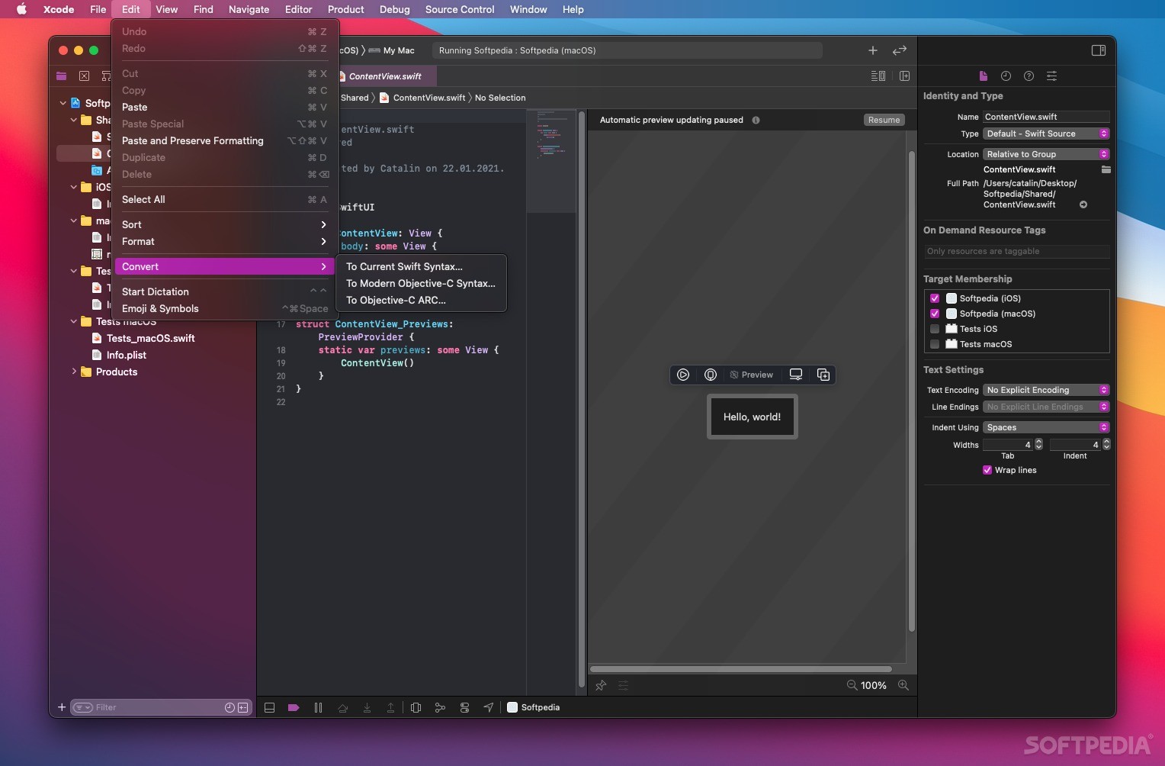Open the Format submenu
Screen dimensions: 1165x766
coord(224,241)
